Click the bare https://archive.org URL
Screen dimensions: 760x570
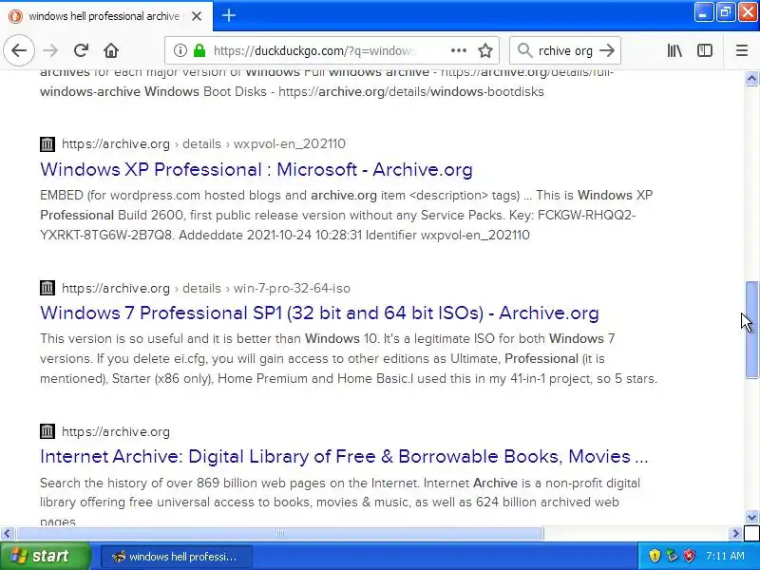(x=116, y=432)
